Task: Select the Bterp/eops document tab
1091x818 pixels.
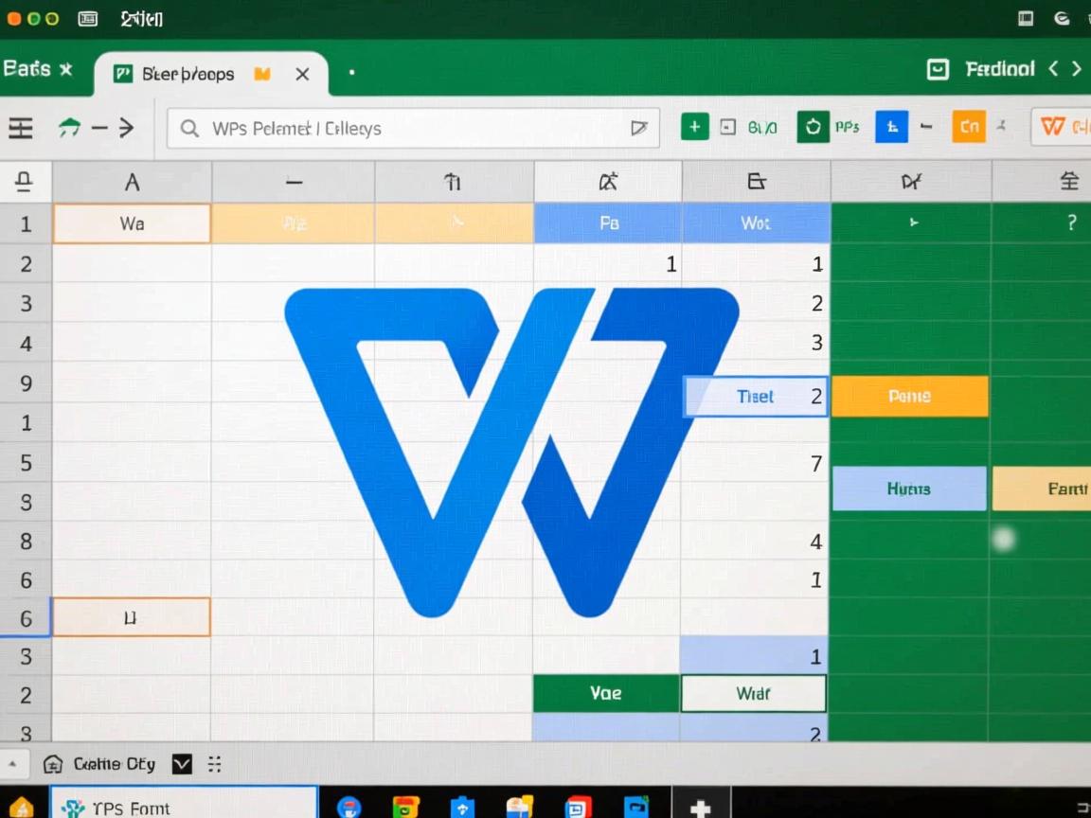Action: click(188, 74)
